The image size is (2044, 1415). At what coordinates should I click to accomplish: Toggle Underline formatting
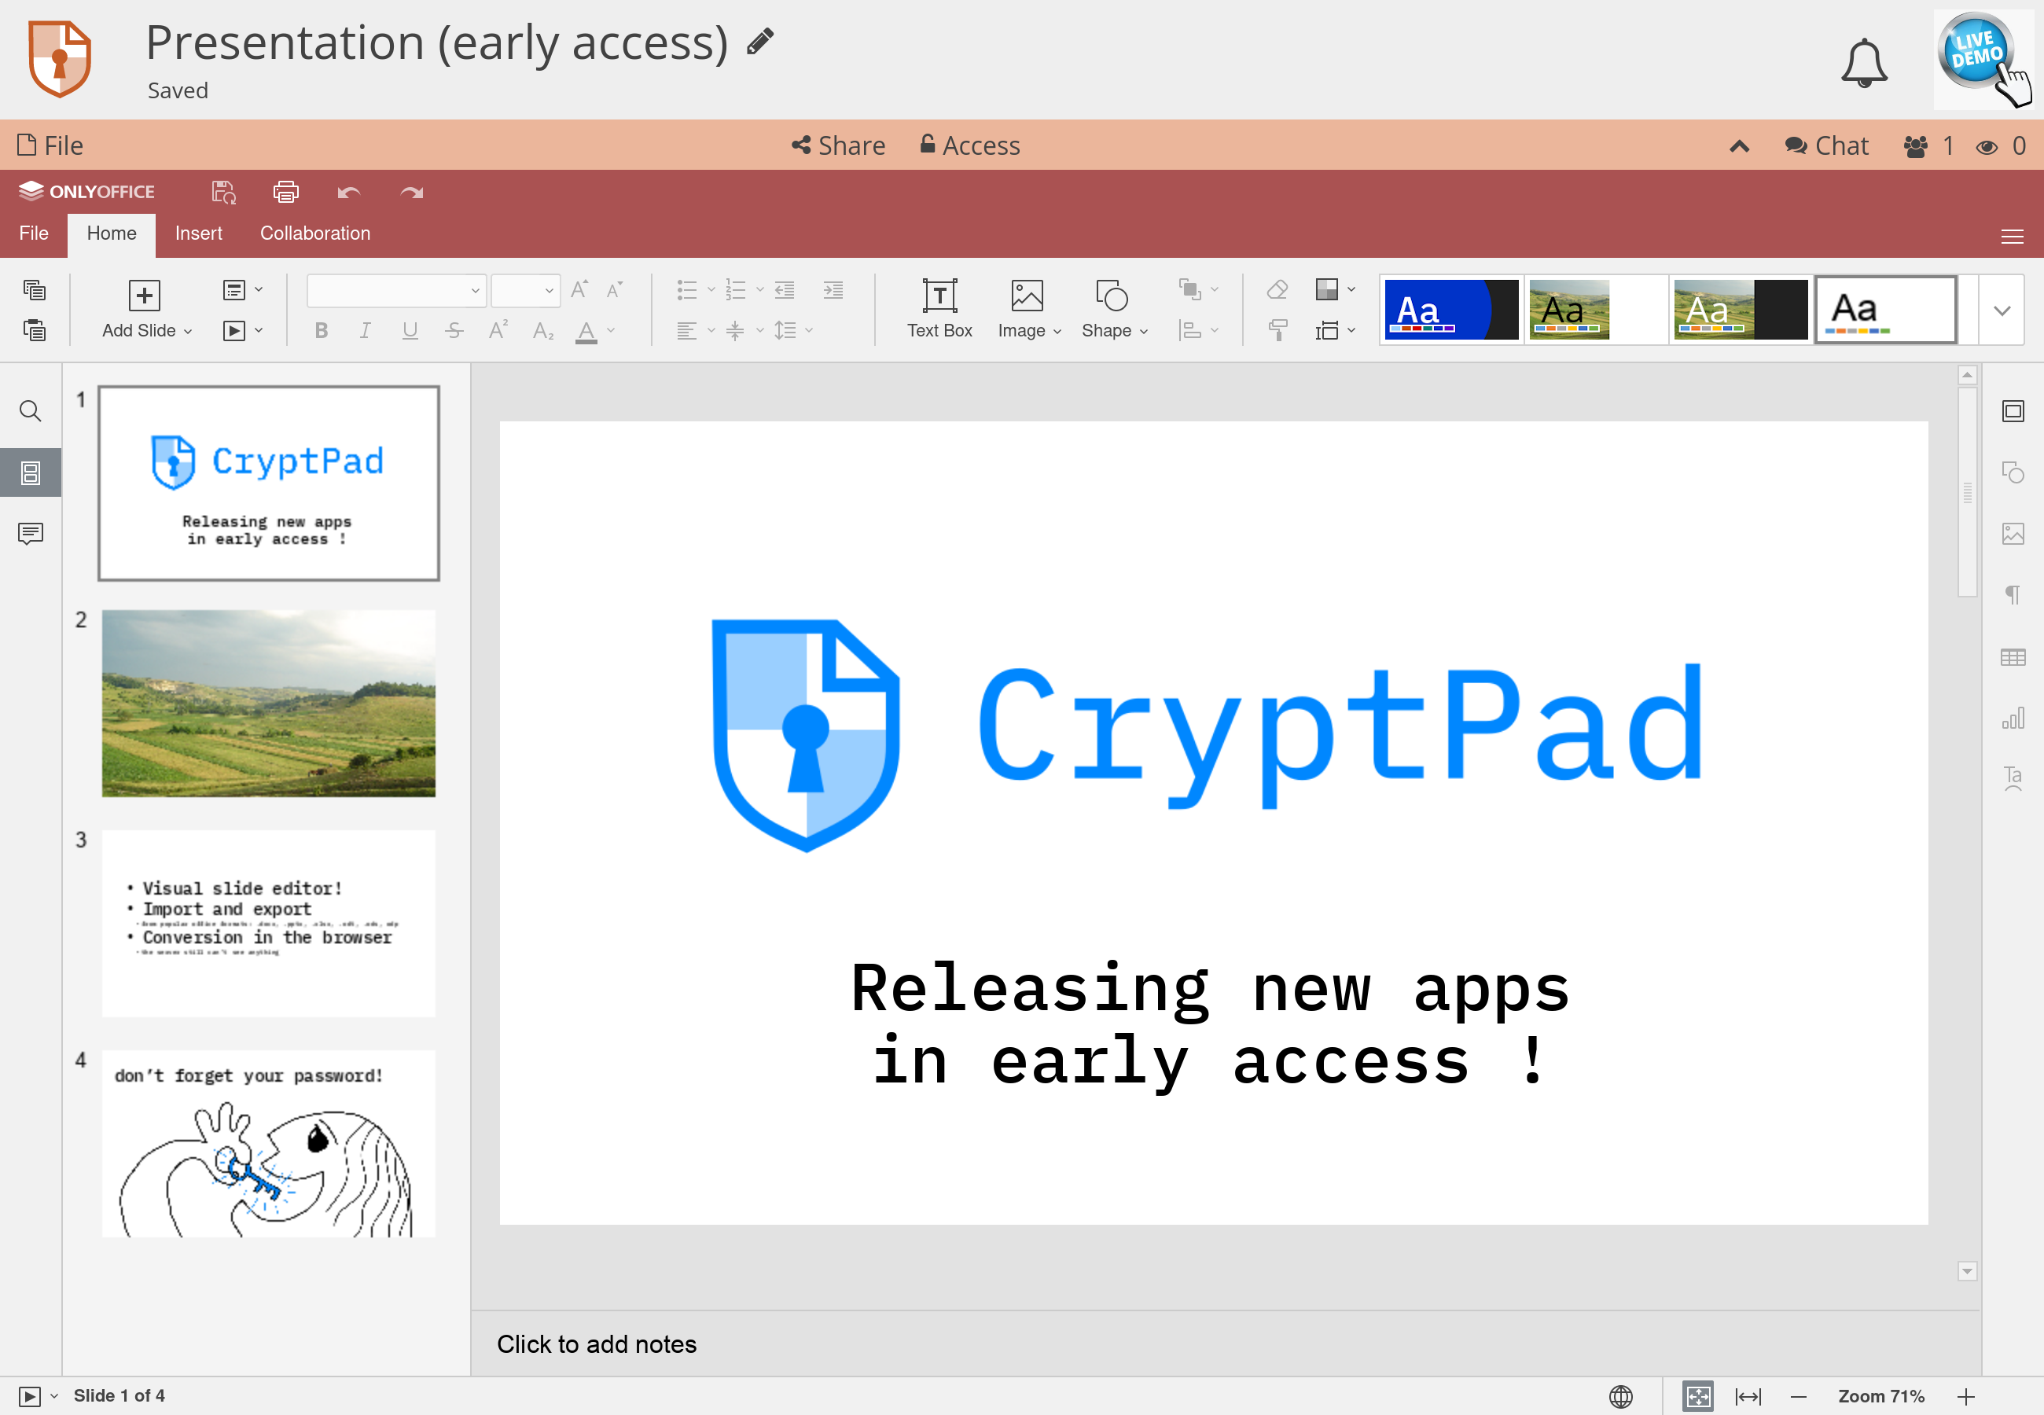tap(410, 331)
